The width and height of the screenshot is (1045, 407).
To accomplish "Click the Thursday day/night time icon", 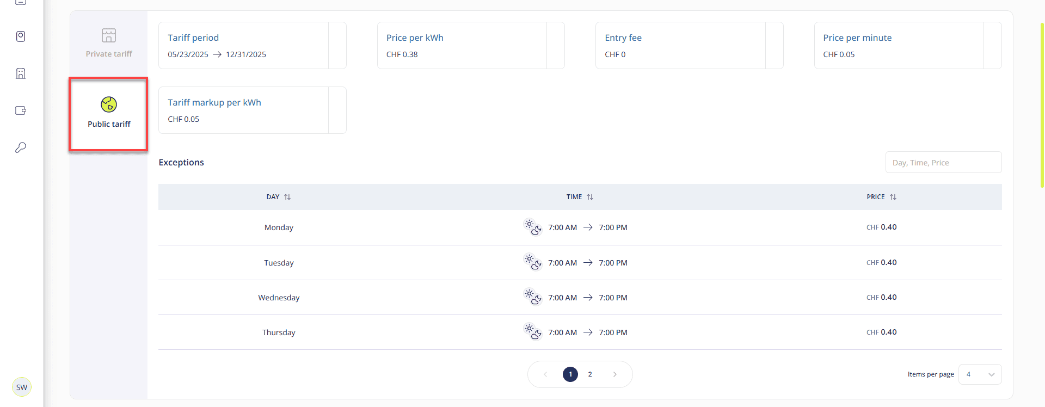I will tap(532, 332).
